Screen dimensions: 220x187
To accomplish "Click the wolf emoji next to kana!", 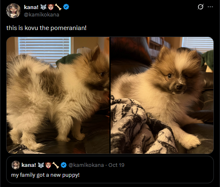I will [43, 7].
